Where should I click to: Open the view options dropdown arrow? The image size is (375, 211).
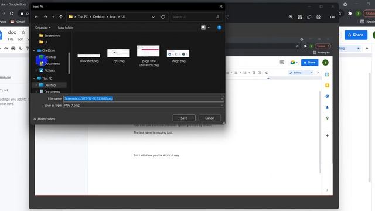coord(209,28)
